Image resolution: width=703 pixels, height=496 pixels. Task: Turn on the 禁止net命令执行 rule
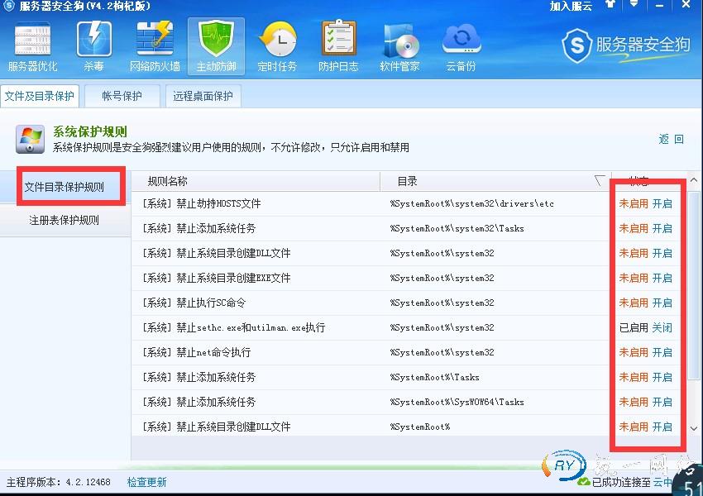click(662, 352)
